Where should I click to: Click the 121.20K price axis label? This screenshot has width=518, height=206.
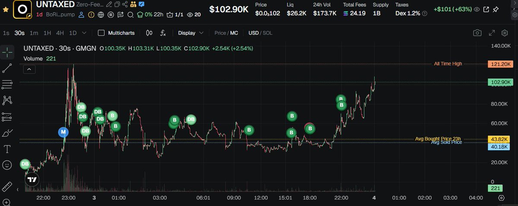pyautogui.click(x=500, y=64)
